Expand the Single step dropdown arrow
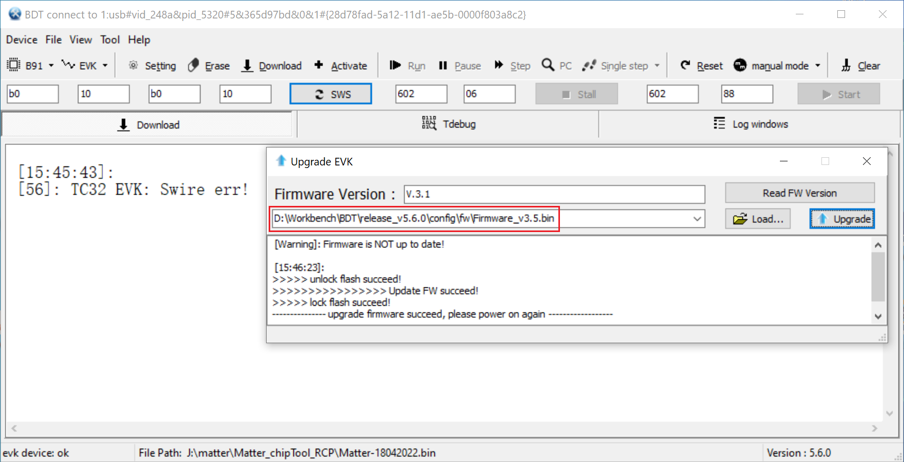 click(x=657, y=66)
